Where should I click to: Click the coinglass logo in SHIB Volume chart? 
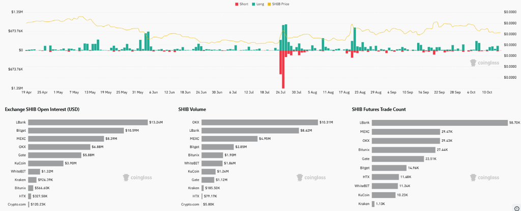311,177
